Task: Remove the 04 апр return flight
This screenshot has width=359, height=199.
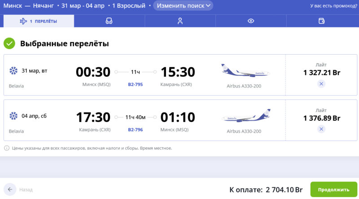Action: pyautogui.click(x=321, y=129)
